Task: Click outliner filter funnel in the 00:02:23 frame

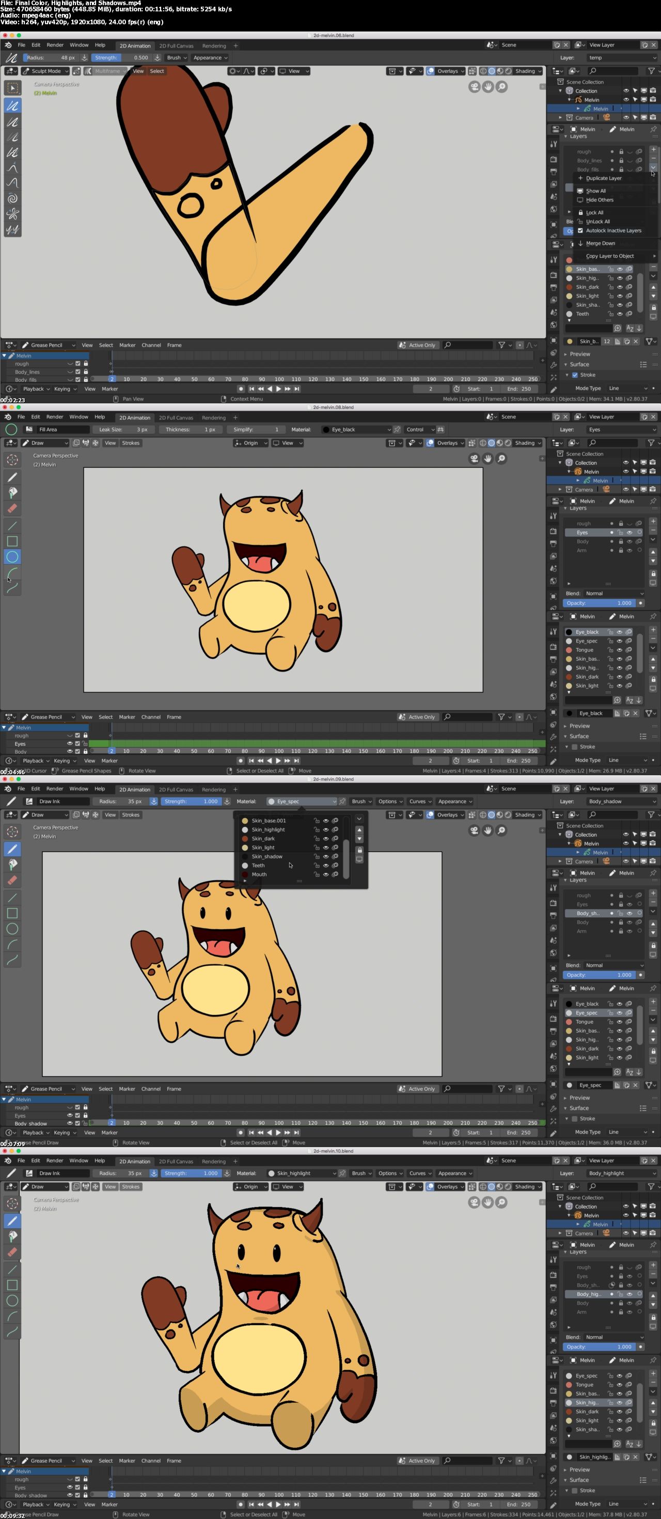Action: [651, 71]
